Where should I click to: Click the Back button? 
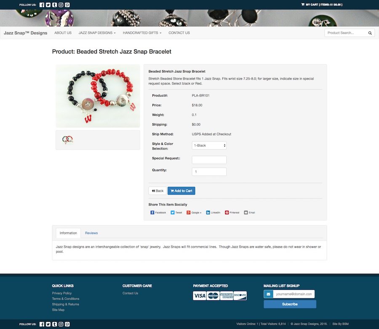[x=157, y=191]
